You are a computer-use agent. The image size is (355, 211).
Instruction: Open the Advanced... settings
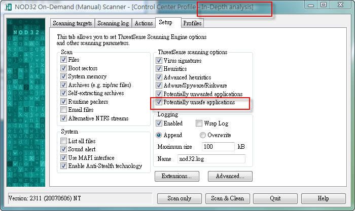[x=230, y=176]
